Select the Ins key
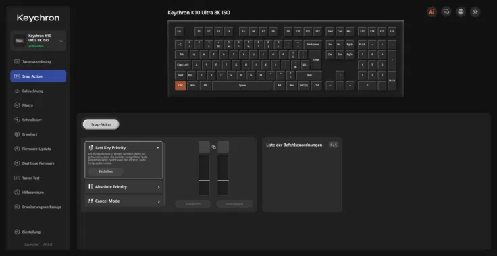 click(330, 45)
